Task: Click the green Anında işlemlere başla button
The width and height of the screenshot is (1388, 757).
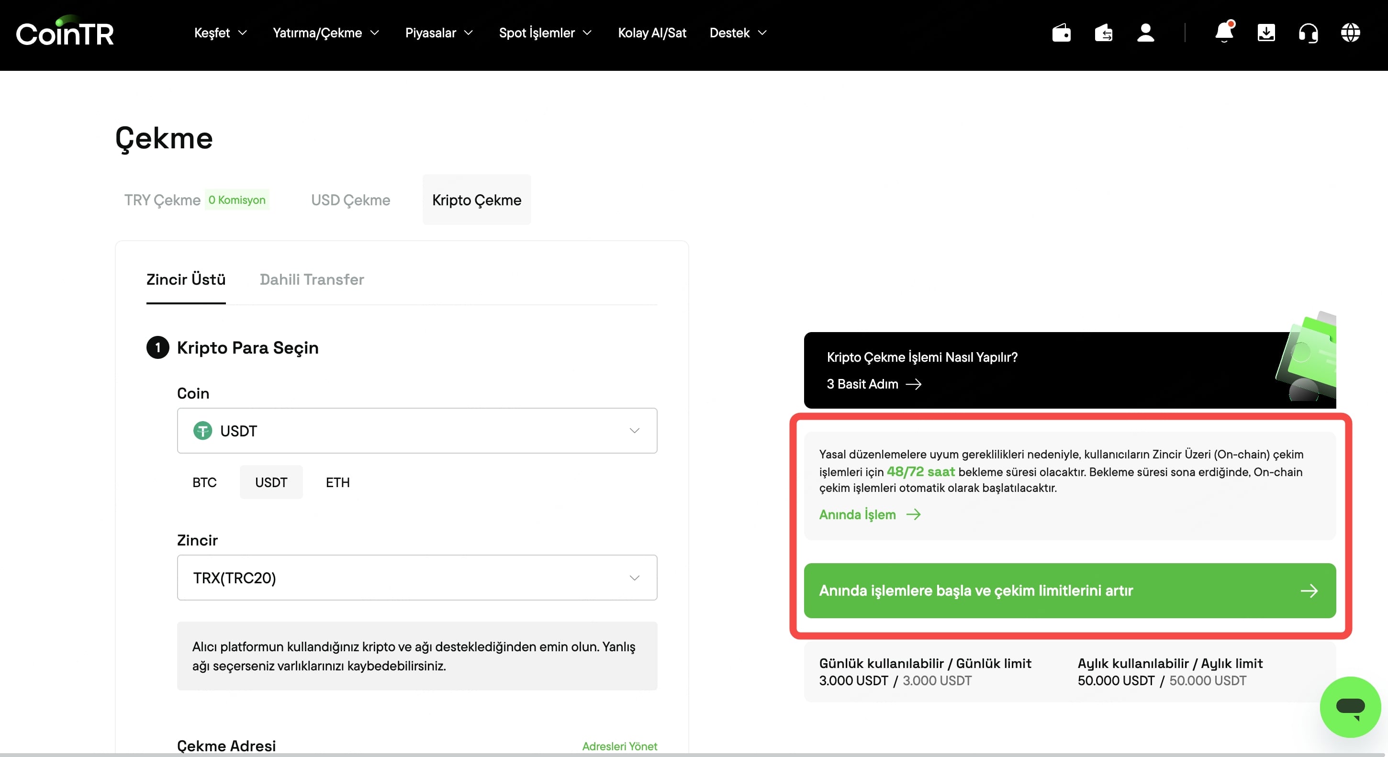Action: click(x=1069, y=590)
